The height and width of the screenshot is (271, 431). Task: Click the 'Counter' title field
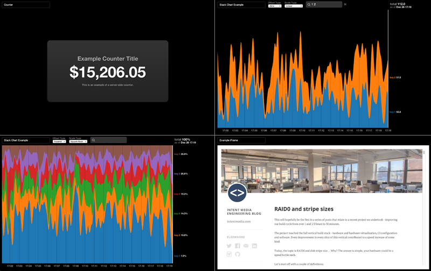26,5
